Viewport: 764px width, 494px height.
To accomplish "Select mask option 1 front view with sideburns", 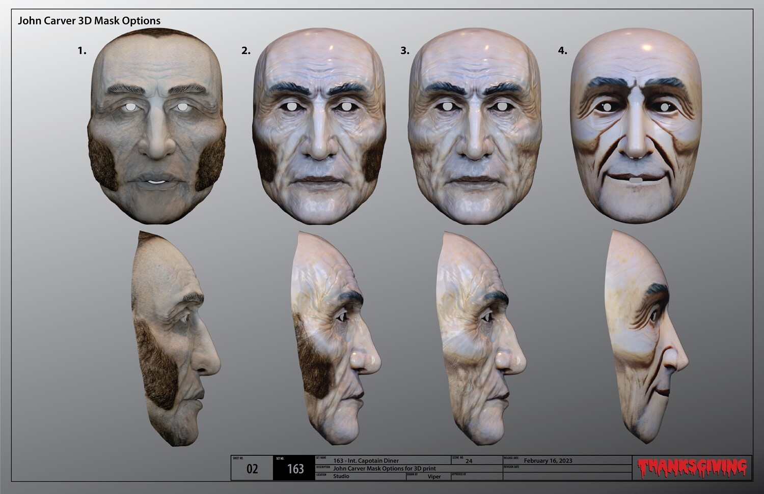I will tap(157, 126).
